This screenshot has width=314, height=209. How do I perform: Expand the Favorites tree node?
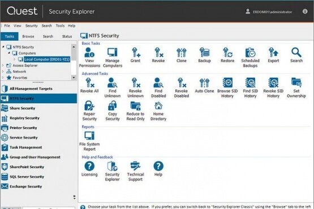3,77
